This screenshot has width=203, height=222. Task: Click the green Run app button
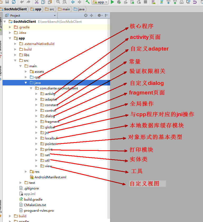112,2
